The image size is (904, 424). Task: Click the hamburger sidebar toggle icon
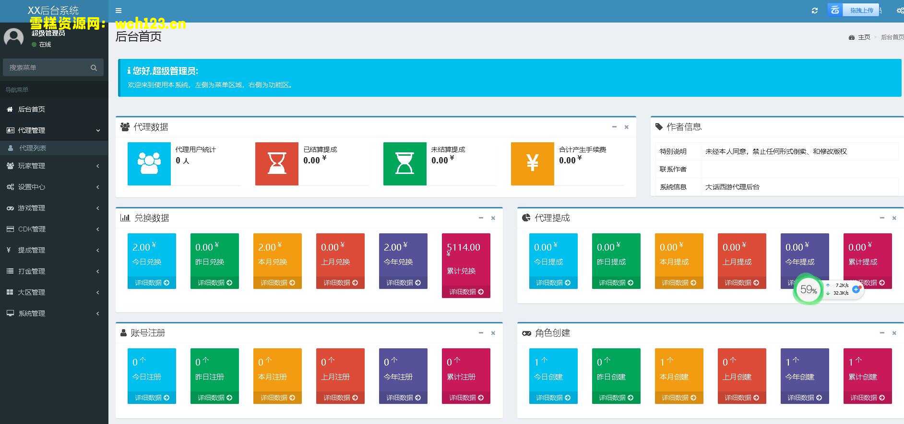(119, 11)
